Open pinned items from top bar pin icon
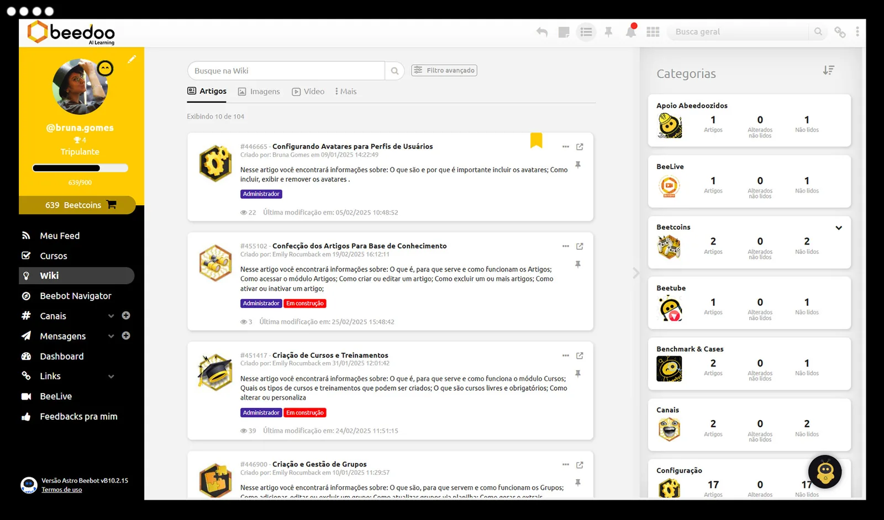This screenshot has height=520, width=884. (x=608, y=32)
